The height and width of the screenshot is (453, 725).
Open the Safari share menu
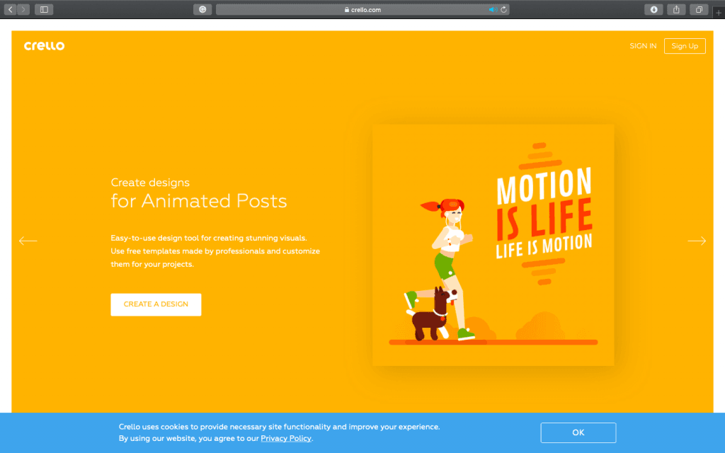(x=676, y=9)
